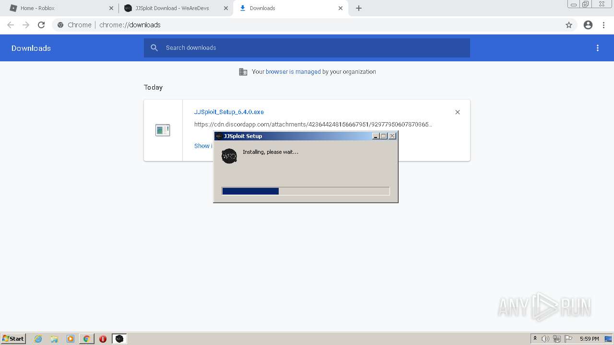Image resolution: width=614 pixels, height=345 pixels.
Task: Click the cdn.discordapp.com download URL
Action: 313,125
